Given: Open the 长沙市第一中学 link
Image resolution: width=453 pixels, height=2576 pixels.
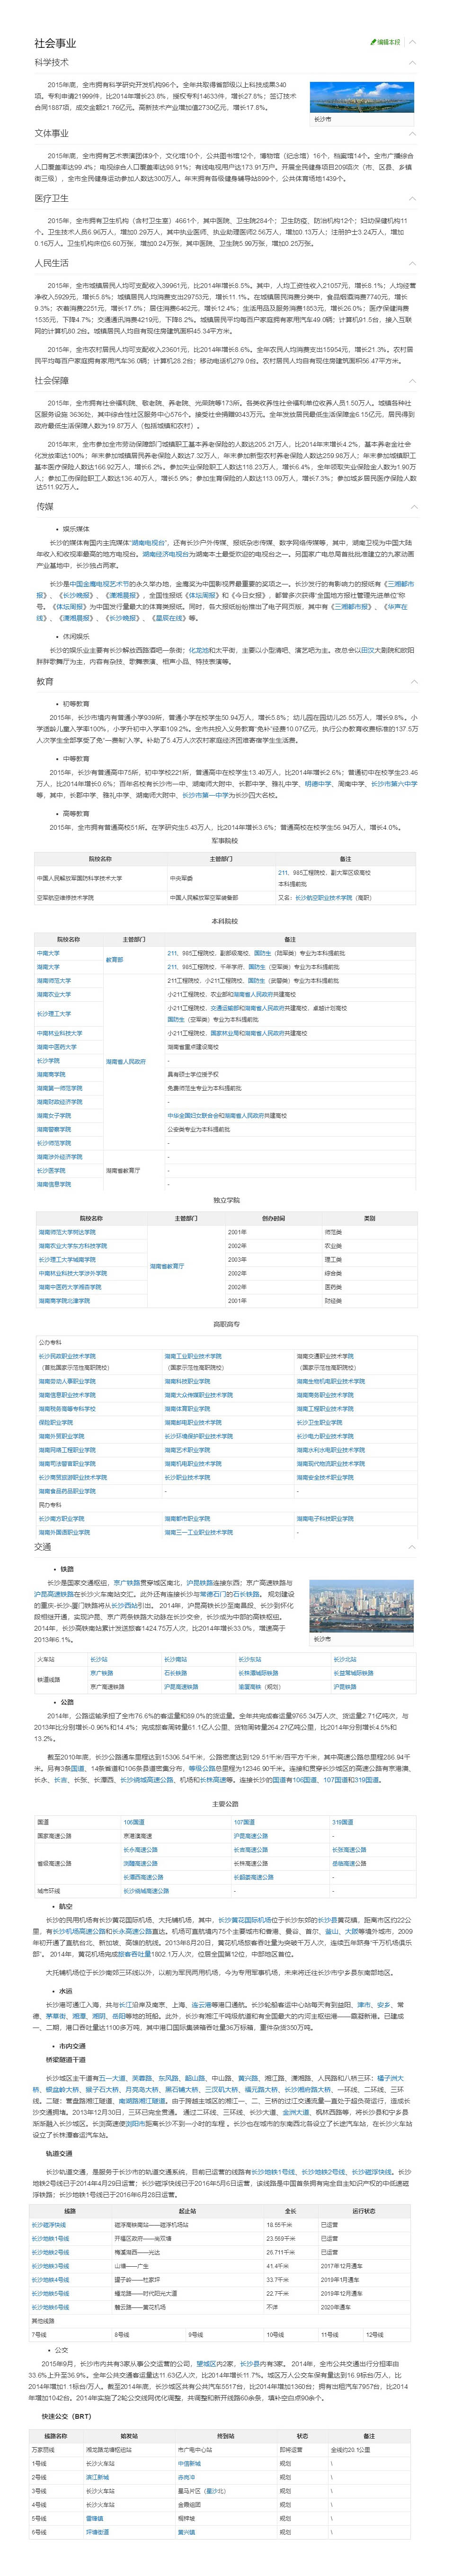Looking at the screenshot, I should (x=204, y=795).
